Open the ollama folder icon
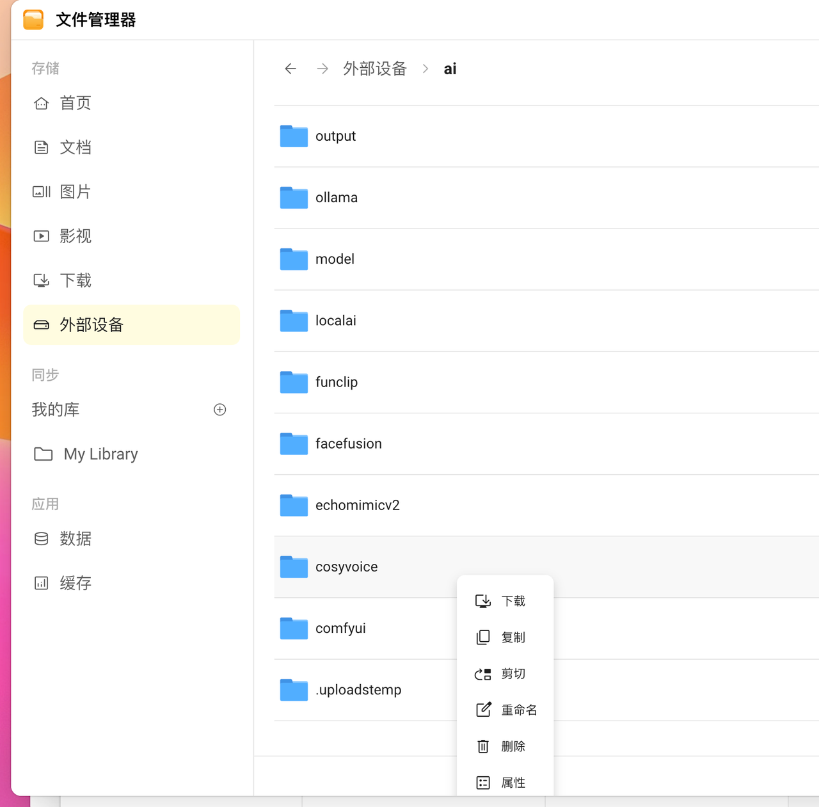819x807 pixels. click(x=294, y=198)
